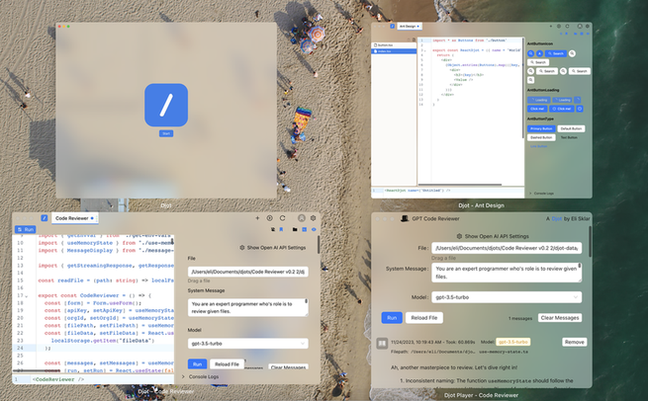
Task: Toggle the blue code editor panel icon in Code Reviewer
Action: coord(304,229)
